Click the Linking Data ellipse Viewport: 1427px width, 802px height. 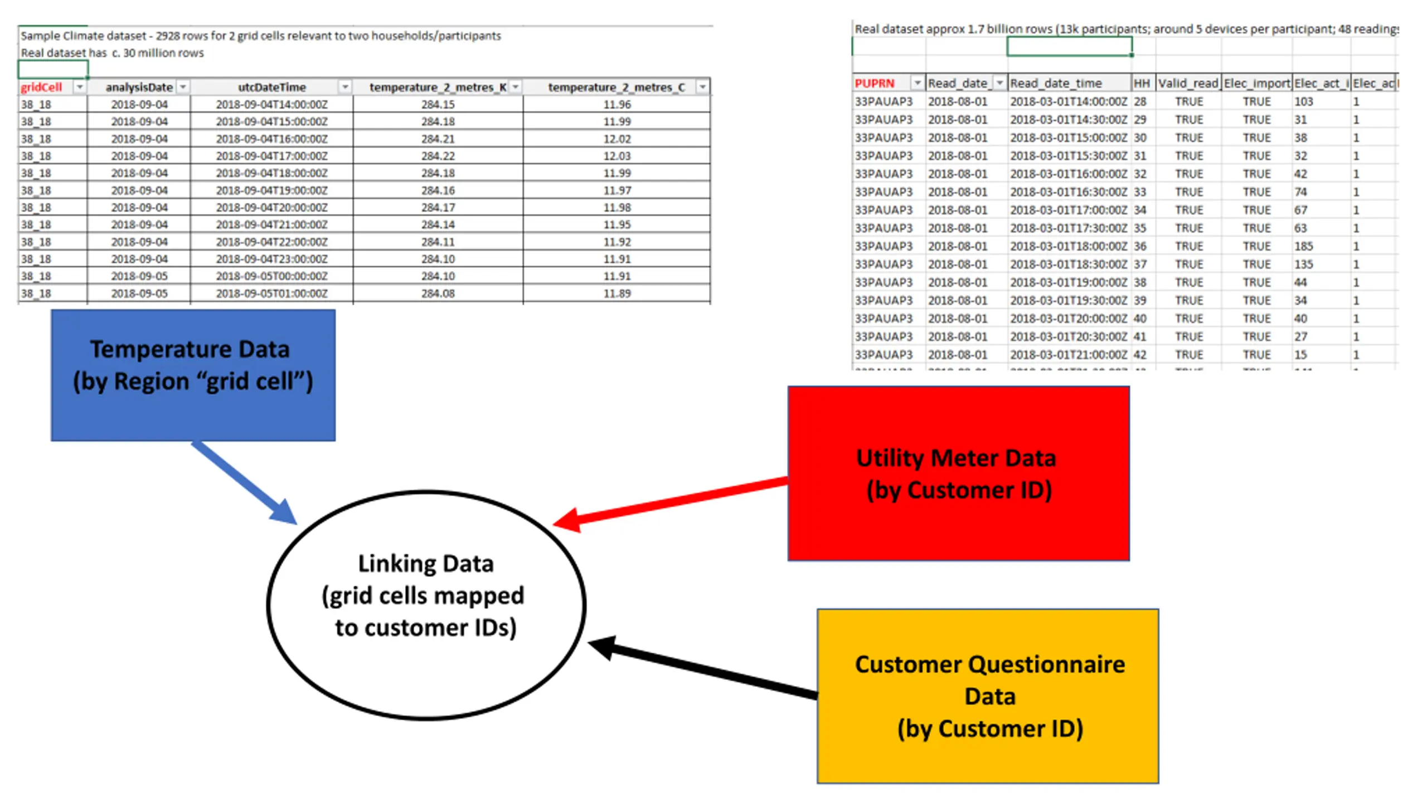(x=426, y=605)
